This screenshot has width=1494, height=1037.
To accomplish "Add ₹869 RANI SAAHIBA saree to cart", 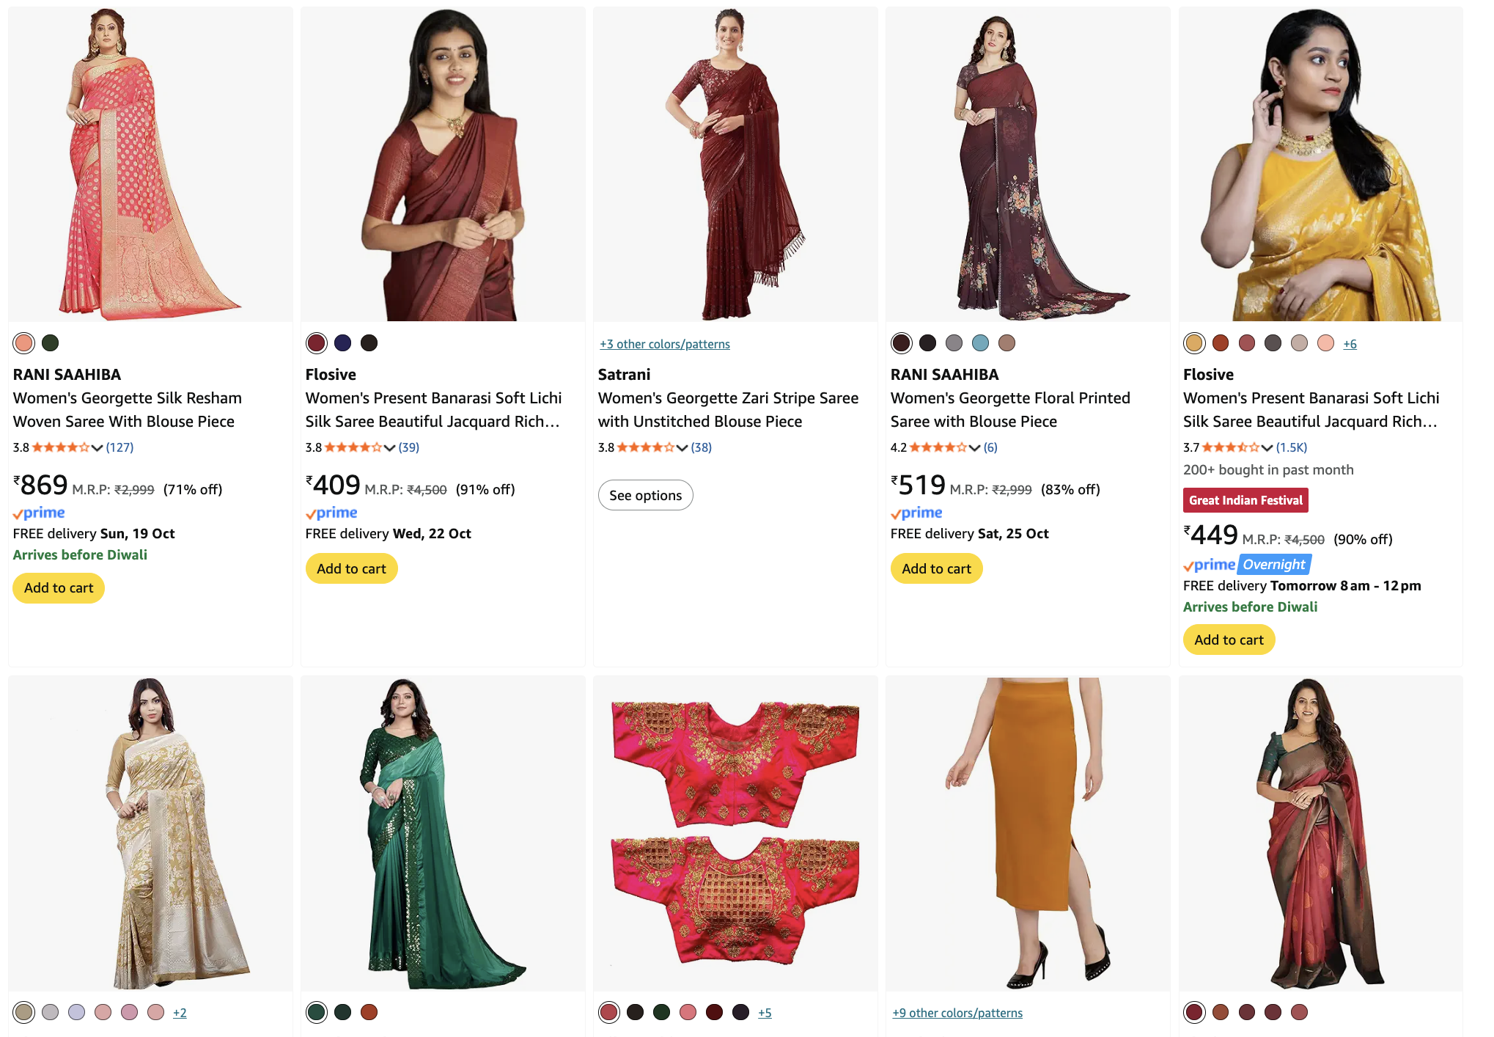I will (x=59, y=587).
